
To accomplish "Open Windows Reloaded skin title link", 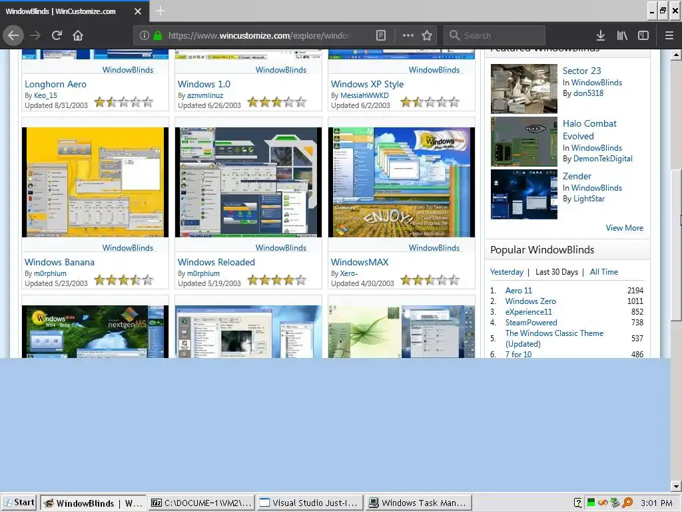I will [x=216, y=262].
